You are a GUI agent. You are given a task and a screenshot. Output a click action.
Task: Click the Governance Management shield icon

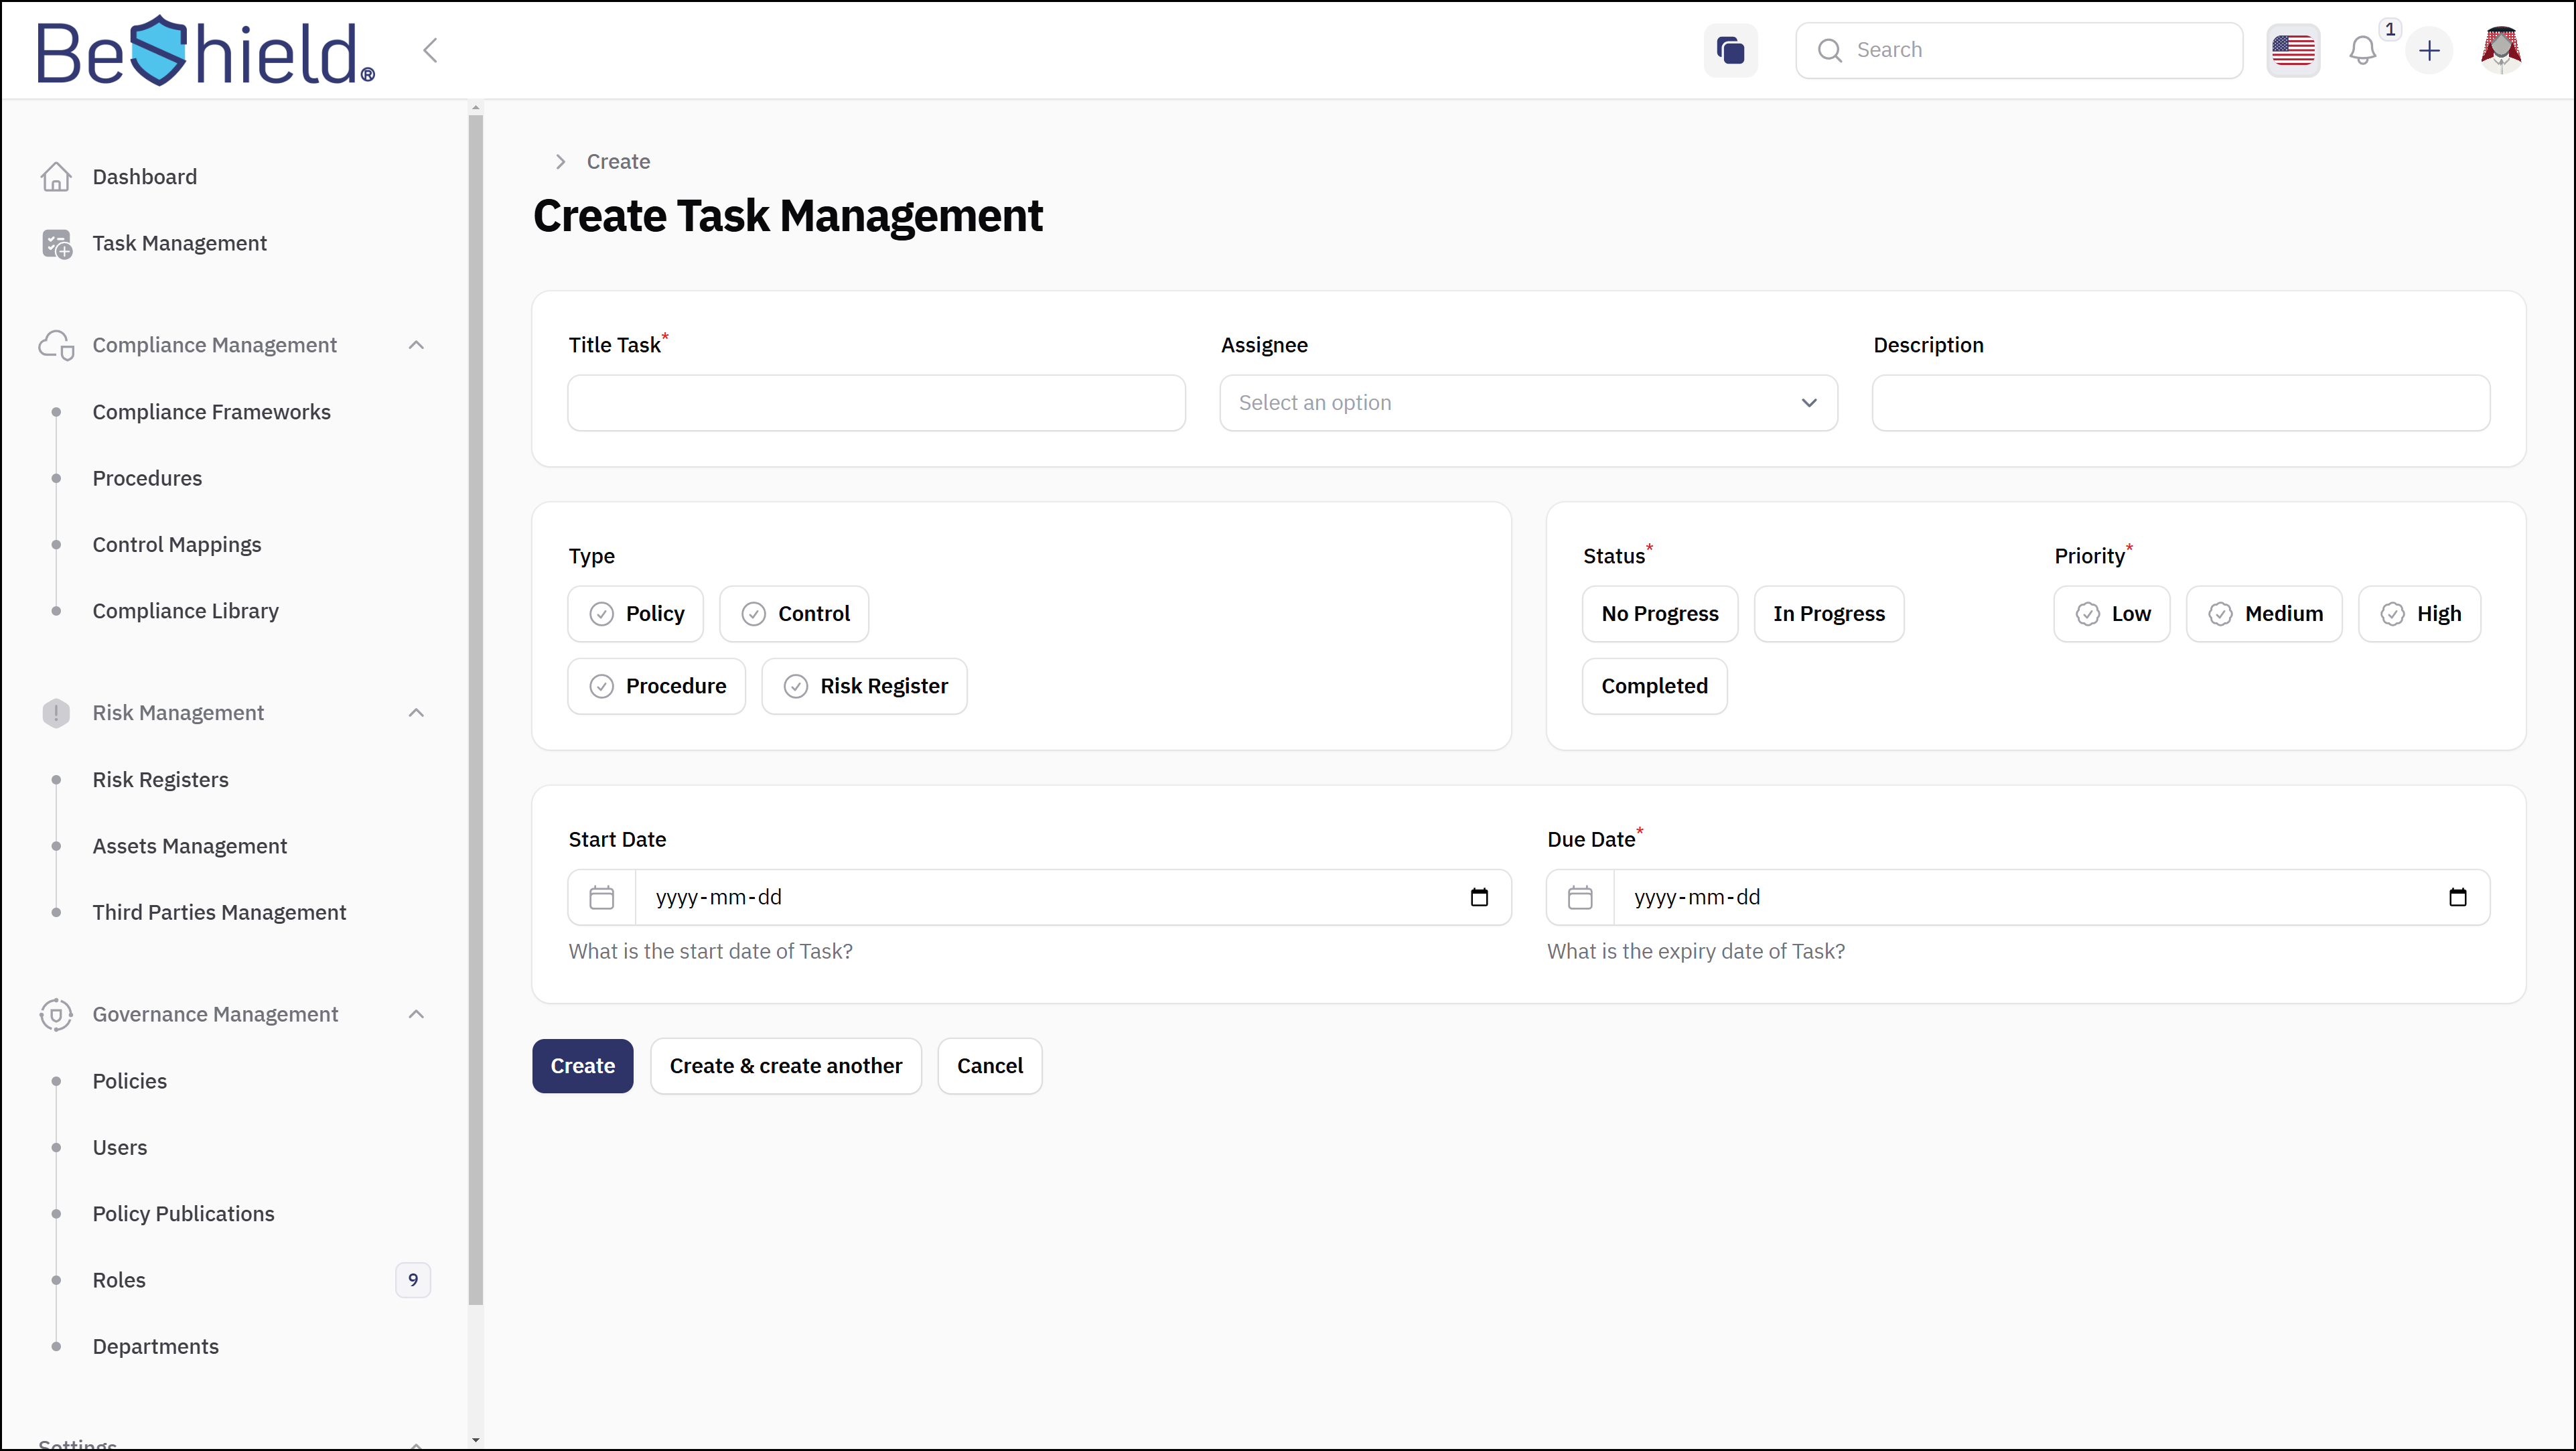[x=56, y=1014]
